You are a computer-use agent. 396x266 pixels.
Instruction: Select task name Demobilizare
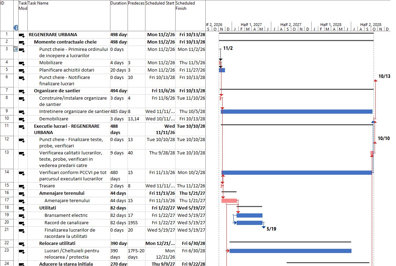tap(54, 119)
